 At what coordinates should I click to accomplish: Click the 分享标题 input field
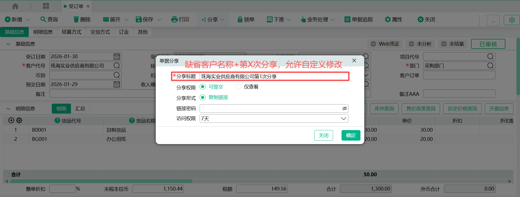[x=274, y=77]
